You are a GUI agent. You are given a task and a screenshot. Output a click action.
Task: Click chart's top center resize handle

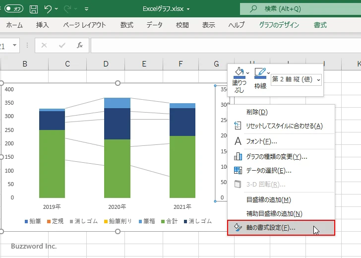118,83
